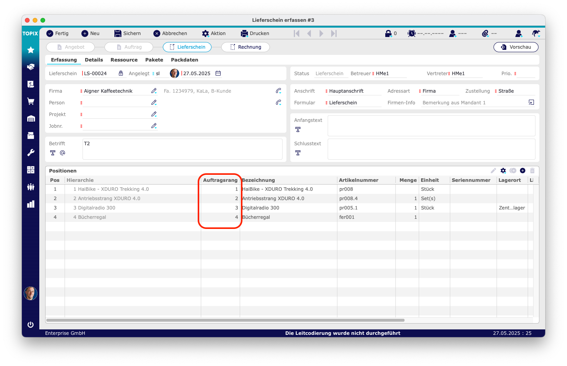Switch to the Pakete tab
567x366 pixels.
(154, 60)
